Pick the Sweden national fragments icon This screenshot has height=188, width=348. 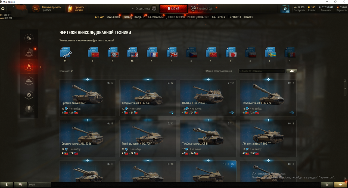[x=270, y=52]
